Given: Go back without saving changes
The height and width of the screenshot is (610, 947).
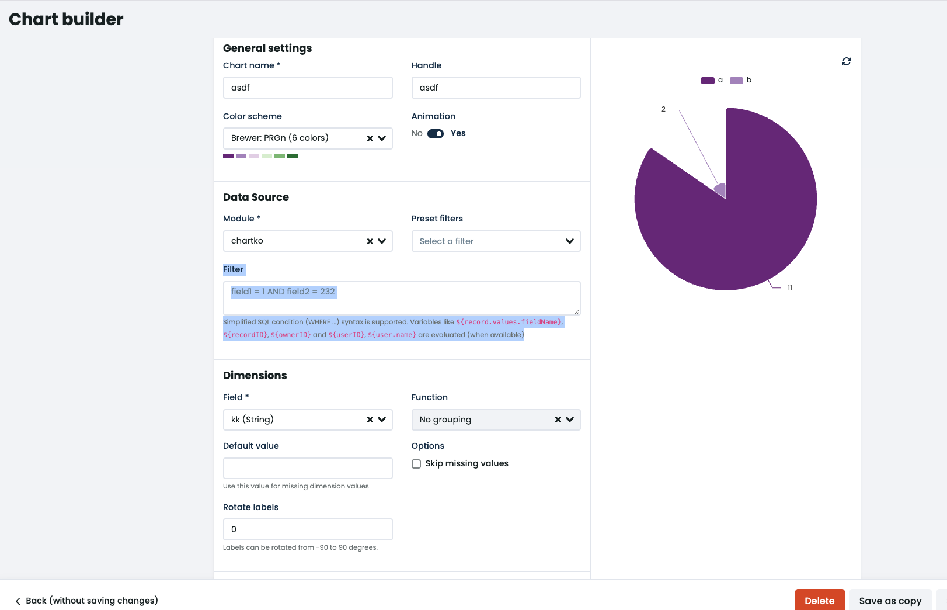Looking at the screenshot, I should [x=86, y=601].
